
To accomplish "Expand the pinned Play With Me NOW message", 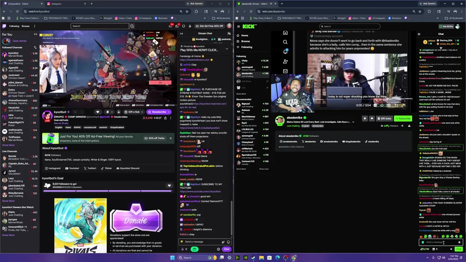I will tap(227, 49).
